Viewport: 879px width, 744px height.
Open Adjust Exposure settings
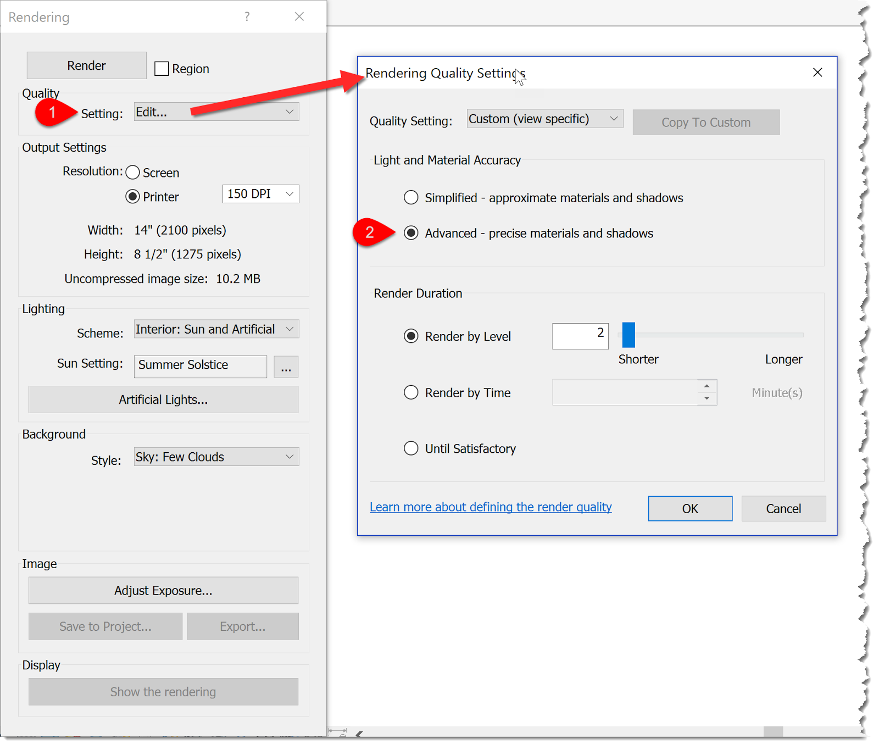(163, 590)
